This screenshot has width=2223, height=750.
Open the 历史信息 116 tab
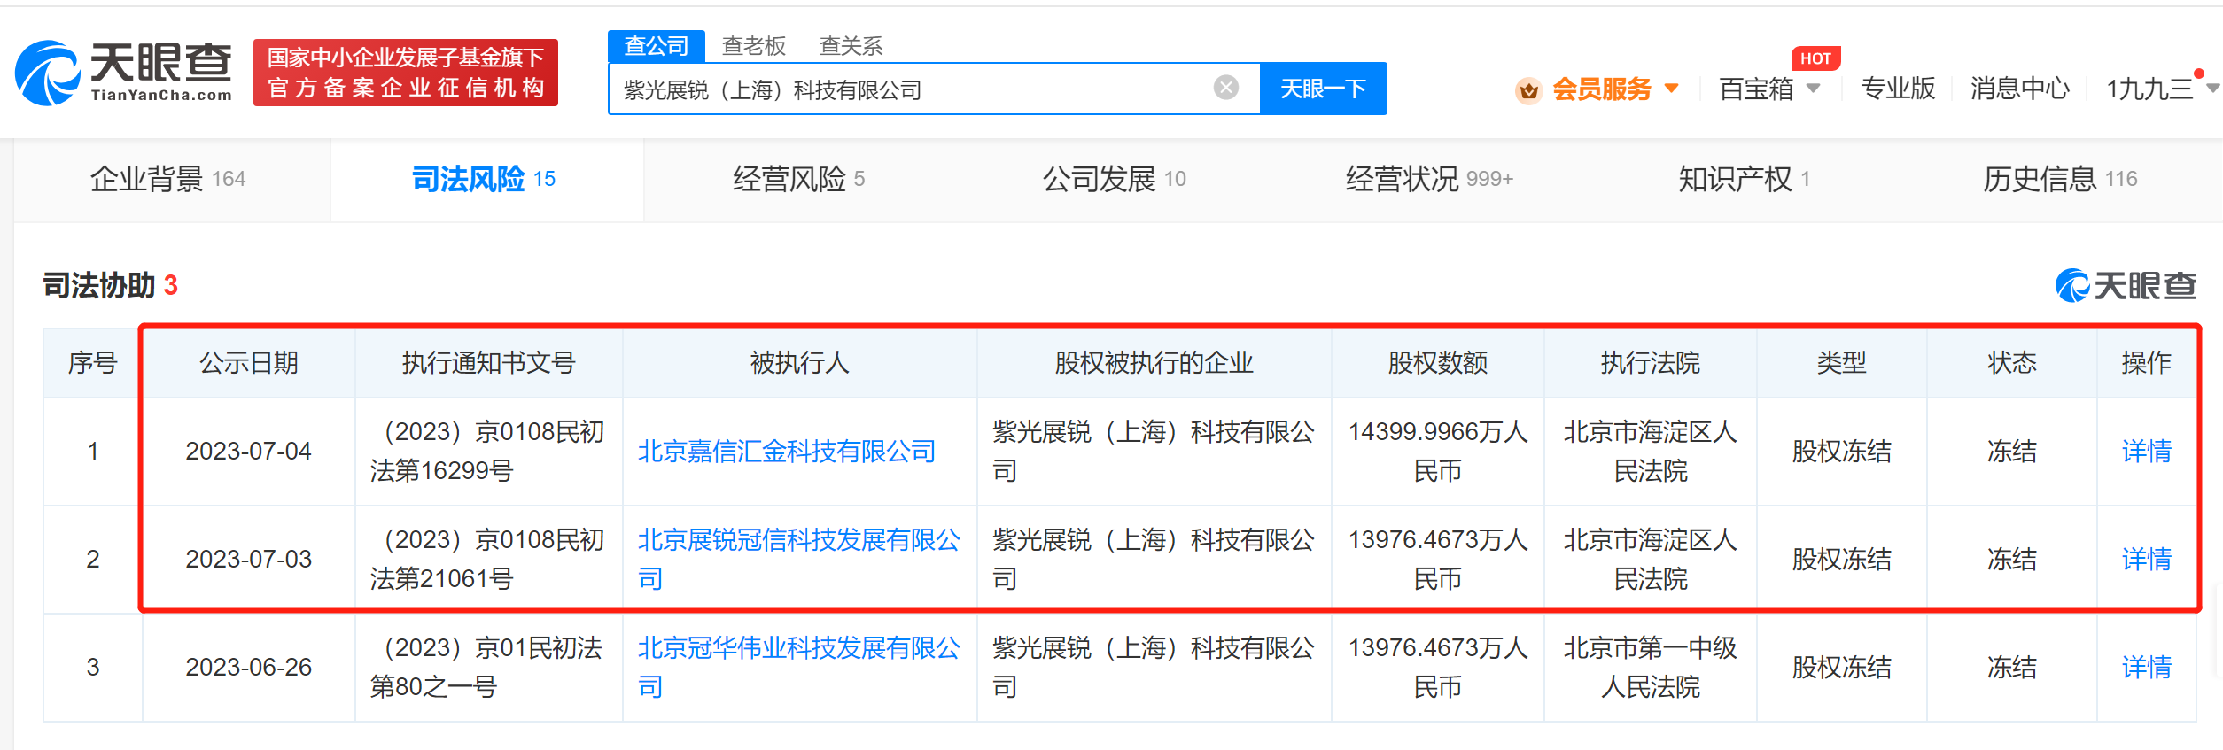click(x=2060, y=179)
